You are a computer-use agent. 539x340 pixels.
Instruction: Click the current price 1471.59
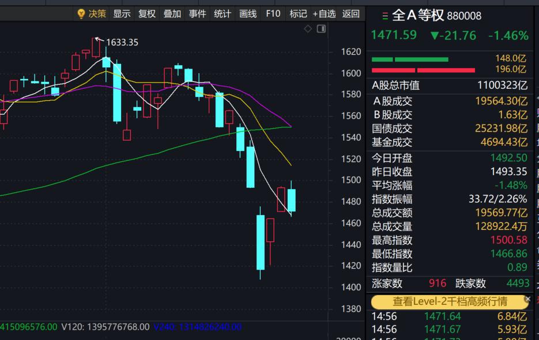(x=394, y=35)
